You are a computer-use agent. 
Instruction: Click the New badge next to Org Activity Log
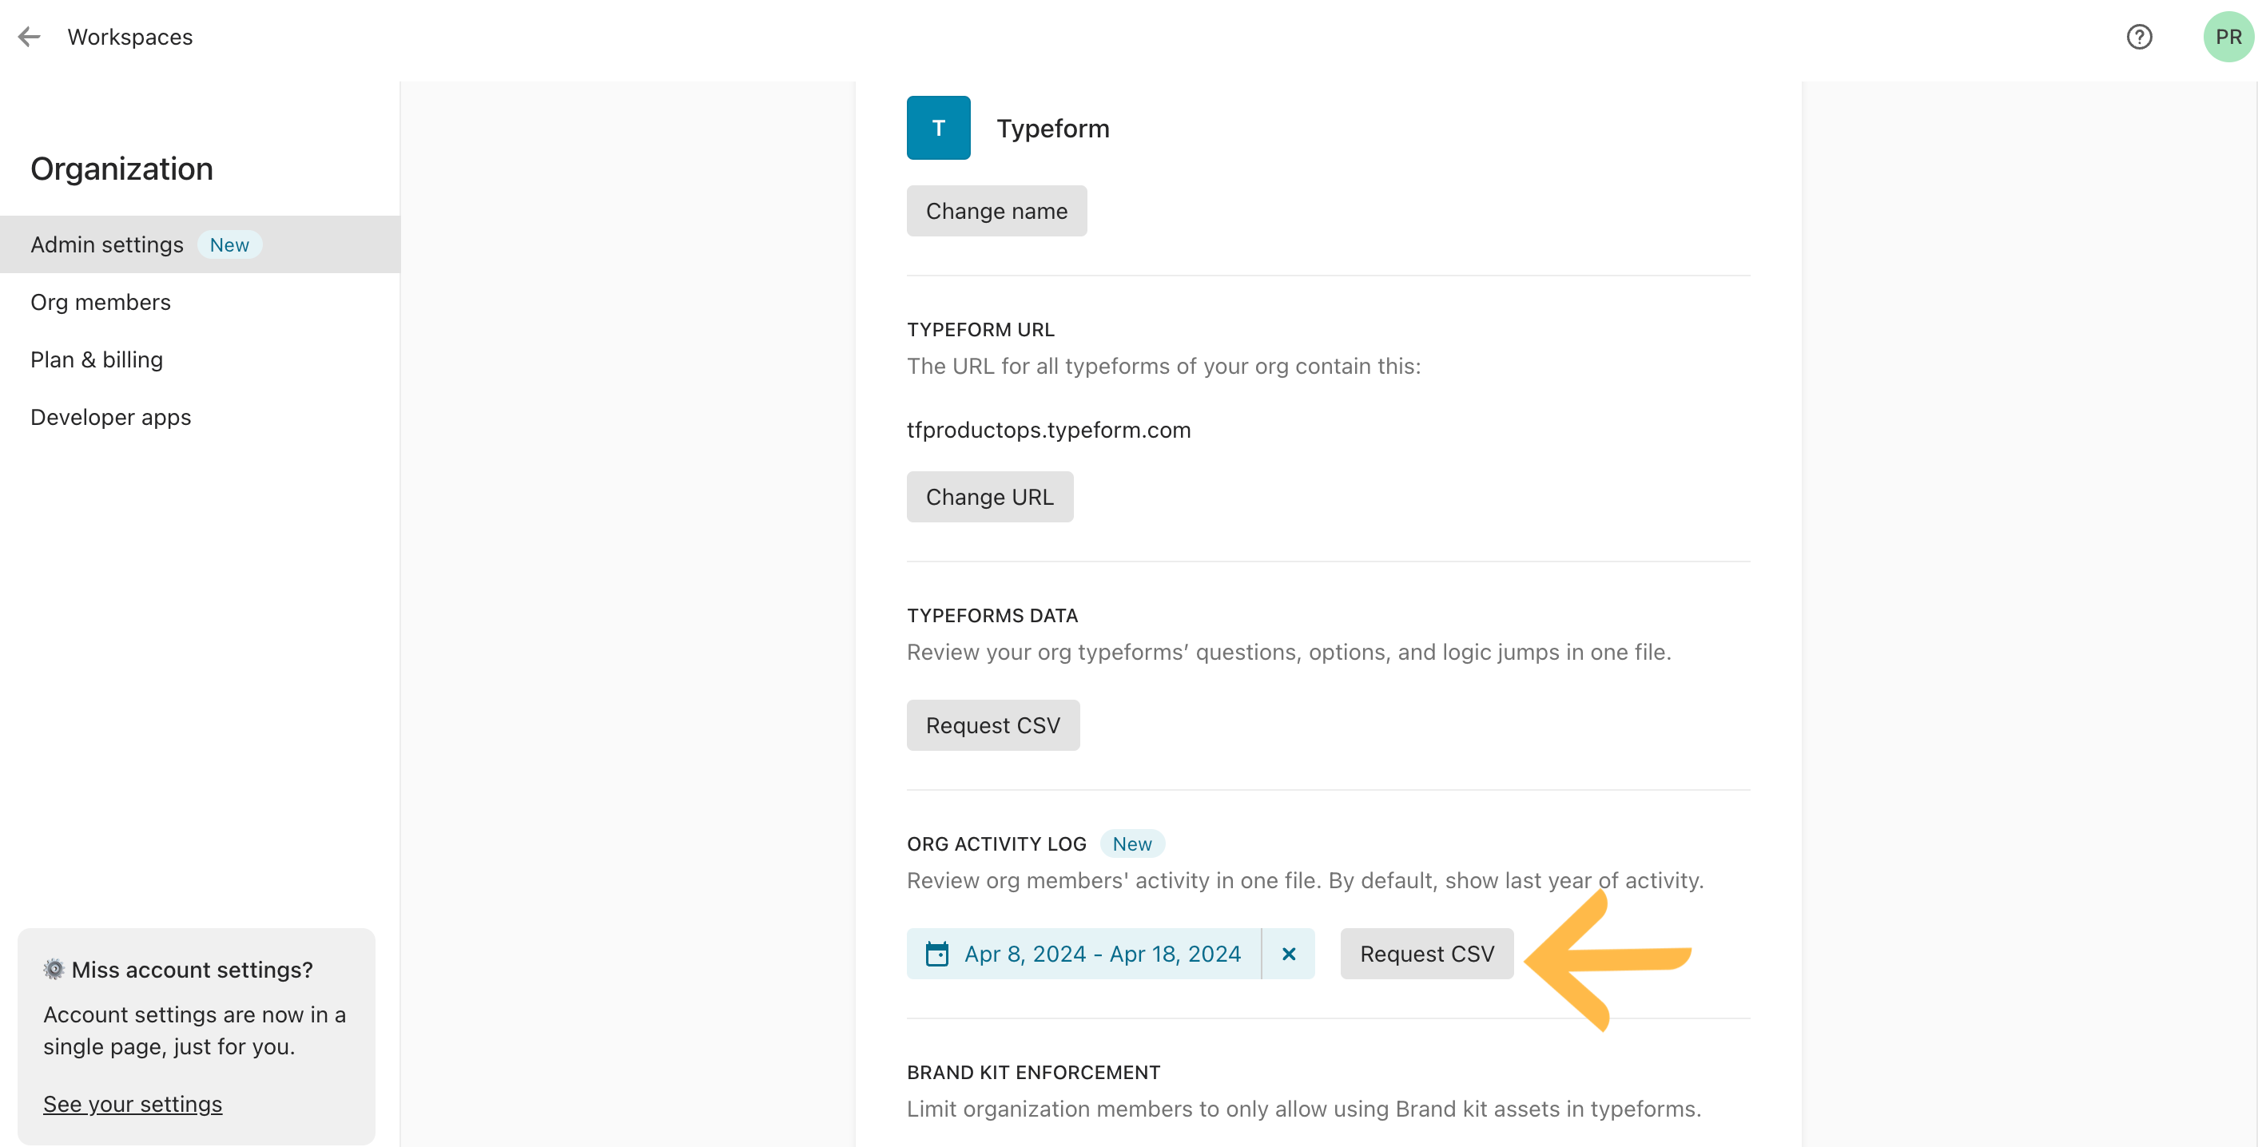(1131, 843)
